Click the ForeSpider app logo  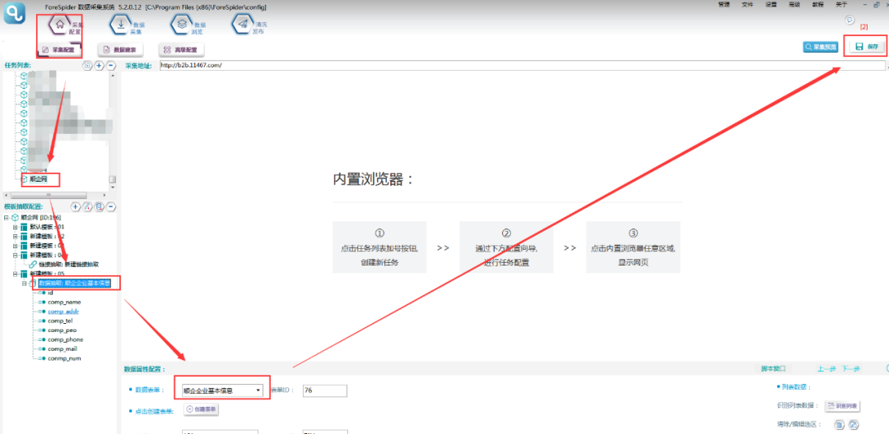(14, 13)
